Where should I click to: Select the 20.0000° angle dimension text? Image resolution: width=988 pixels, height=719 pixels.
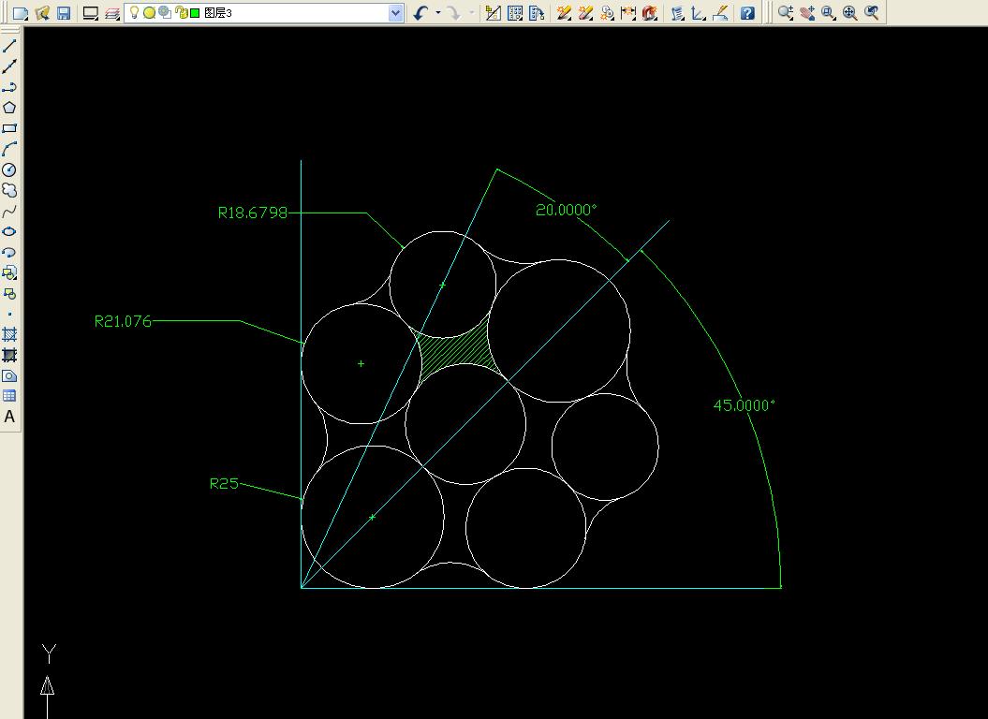566,210
